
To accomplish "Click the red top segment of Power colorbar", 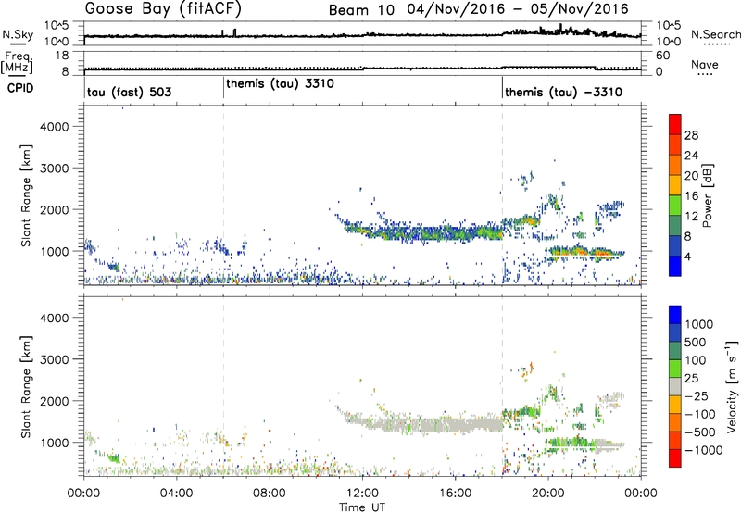I will [675, 124].
